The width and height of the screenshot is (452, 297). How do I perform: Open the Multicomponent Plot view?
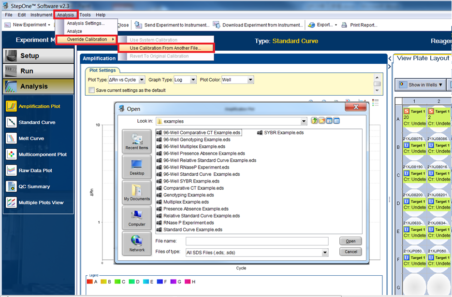(36, 155)
